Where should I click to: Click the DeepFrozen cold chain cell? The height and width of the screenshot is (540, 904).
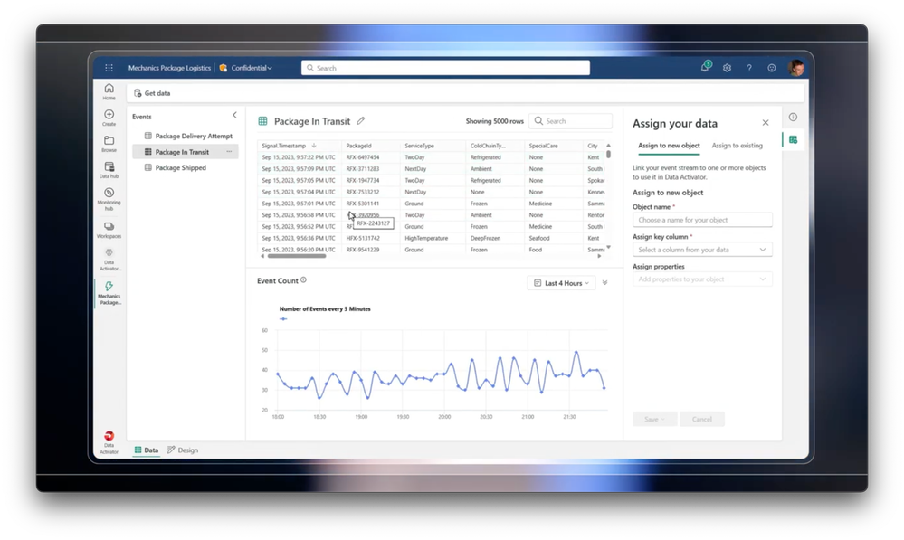pyautogui.click(x=485, y=238)
